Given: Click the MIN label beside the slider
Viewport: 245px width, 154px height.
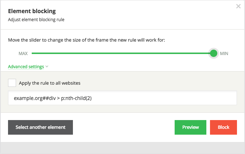Looking at the screenshot, I should [x=224, y=54].
